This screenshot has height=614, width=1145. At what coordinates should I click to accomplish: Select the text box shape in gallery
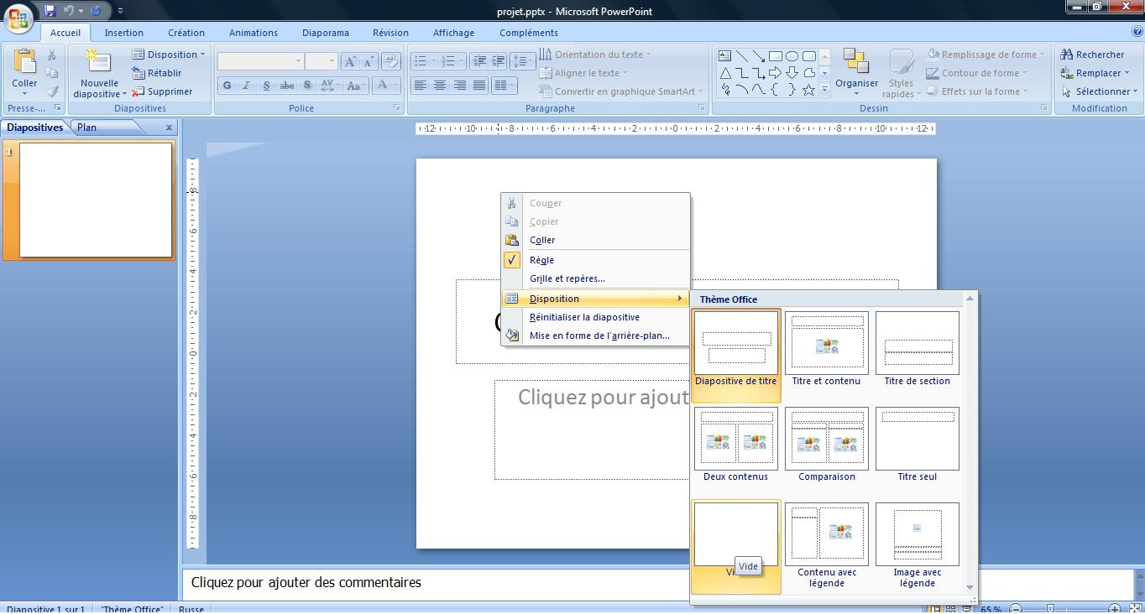tap(724, 56)
